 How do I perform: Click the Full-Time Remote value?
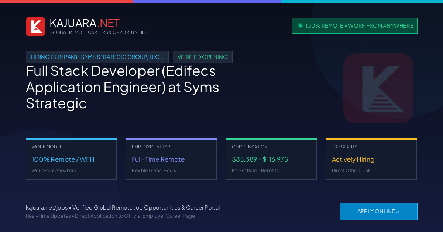coord(158,159)
